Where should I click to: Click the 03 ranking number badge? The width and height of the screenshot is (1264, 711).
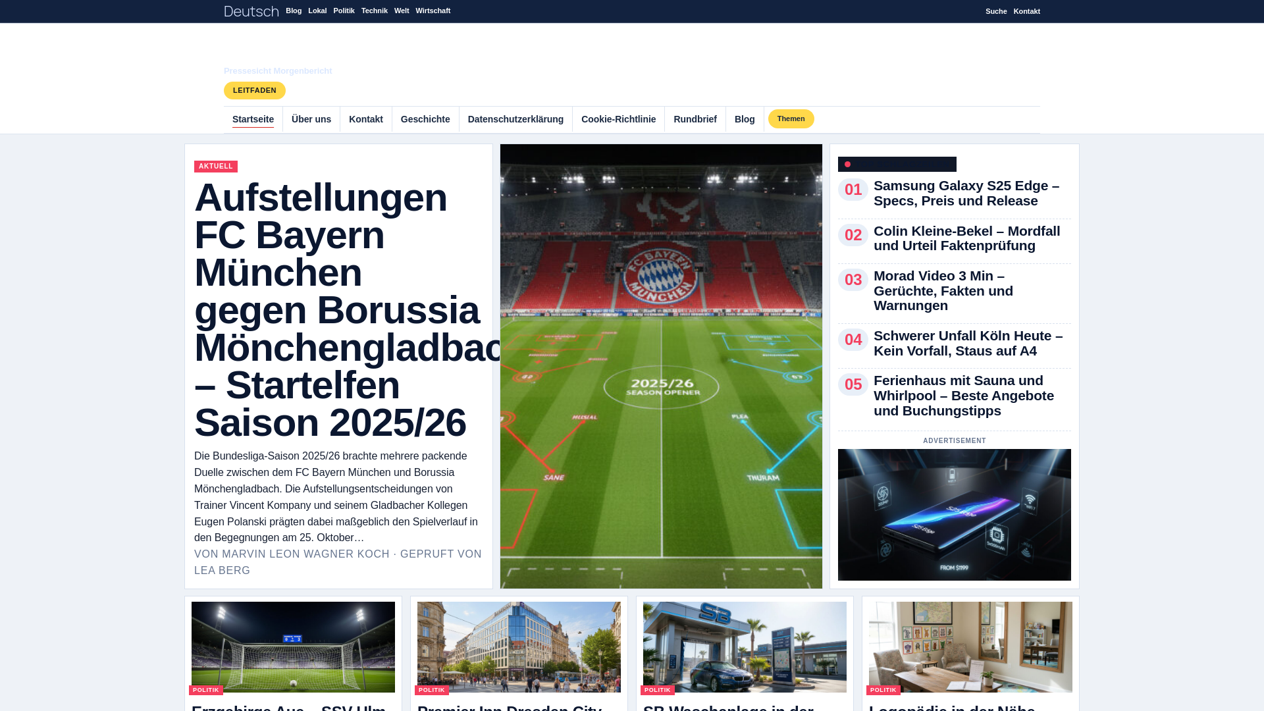[853, 280]
